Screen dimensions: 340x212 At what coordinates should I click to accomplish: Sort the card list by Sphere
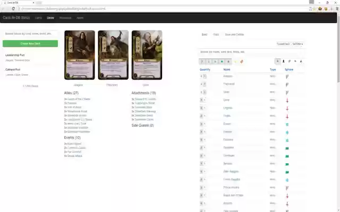coord(289,69)
